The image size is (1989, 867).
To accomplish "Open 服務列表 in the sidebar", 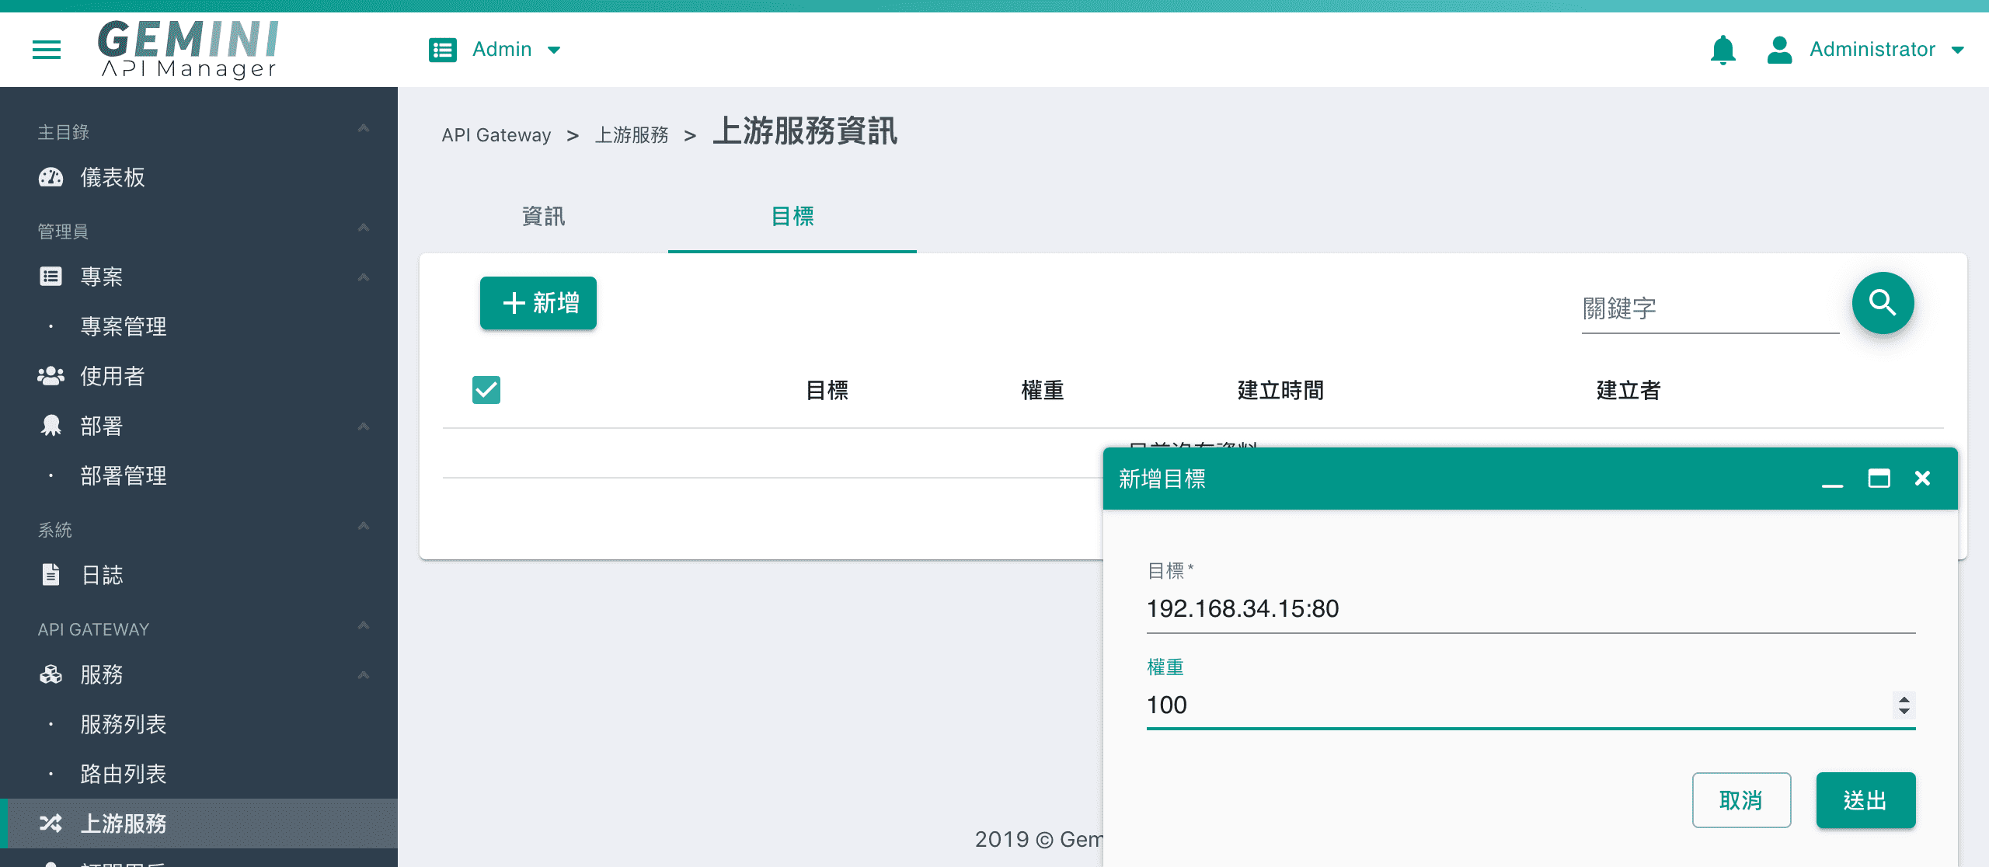I will pyautogui.click(x=124, y=724).
